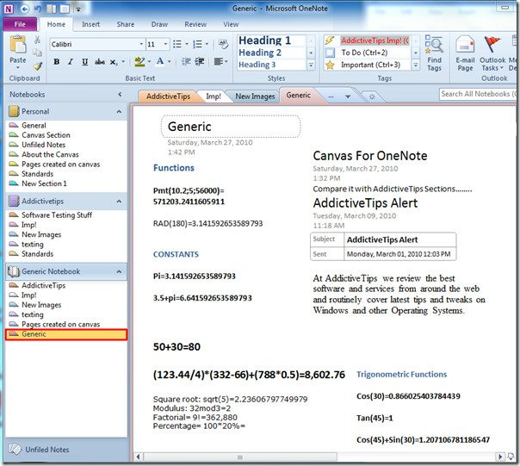Click the Copy icon in Clipboard group
This screenshot has height=466, width=520.
(37, 53)
